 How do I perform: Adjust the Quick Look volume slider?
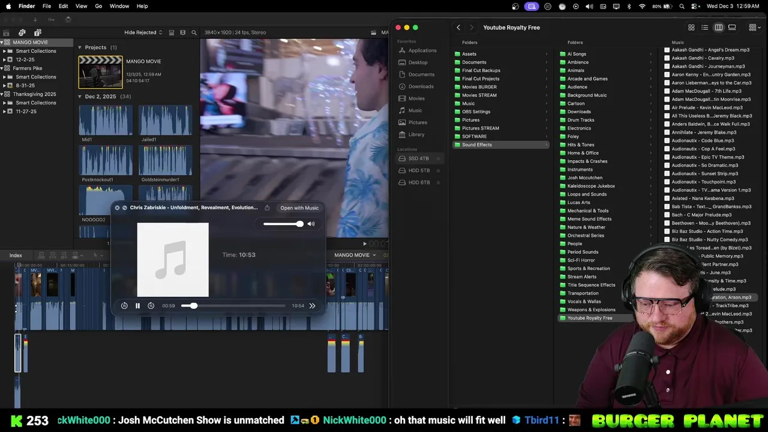coord(283,224)
